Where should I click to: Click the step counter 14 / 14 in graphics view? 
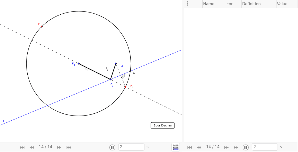point(45,147)
